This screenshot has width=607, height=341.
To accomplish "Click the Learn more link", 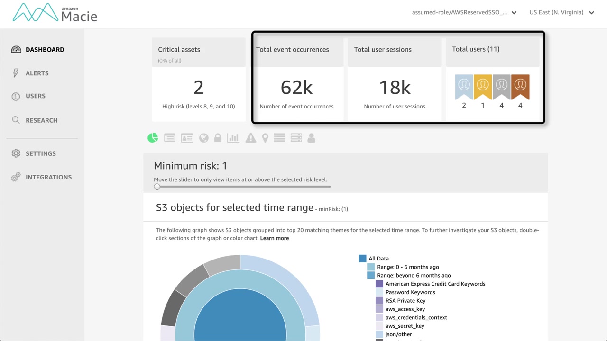I will click(x=274, y=238).
